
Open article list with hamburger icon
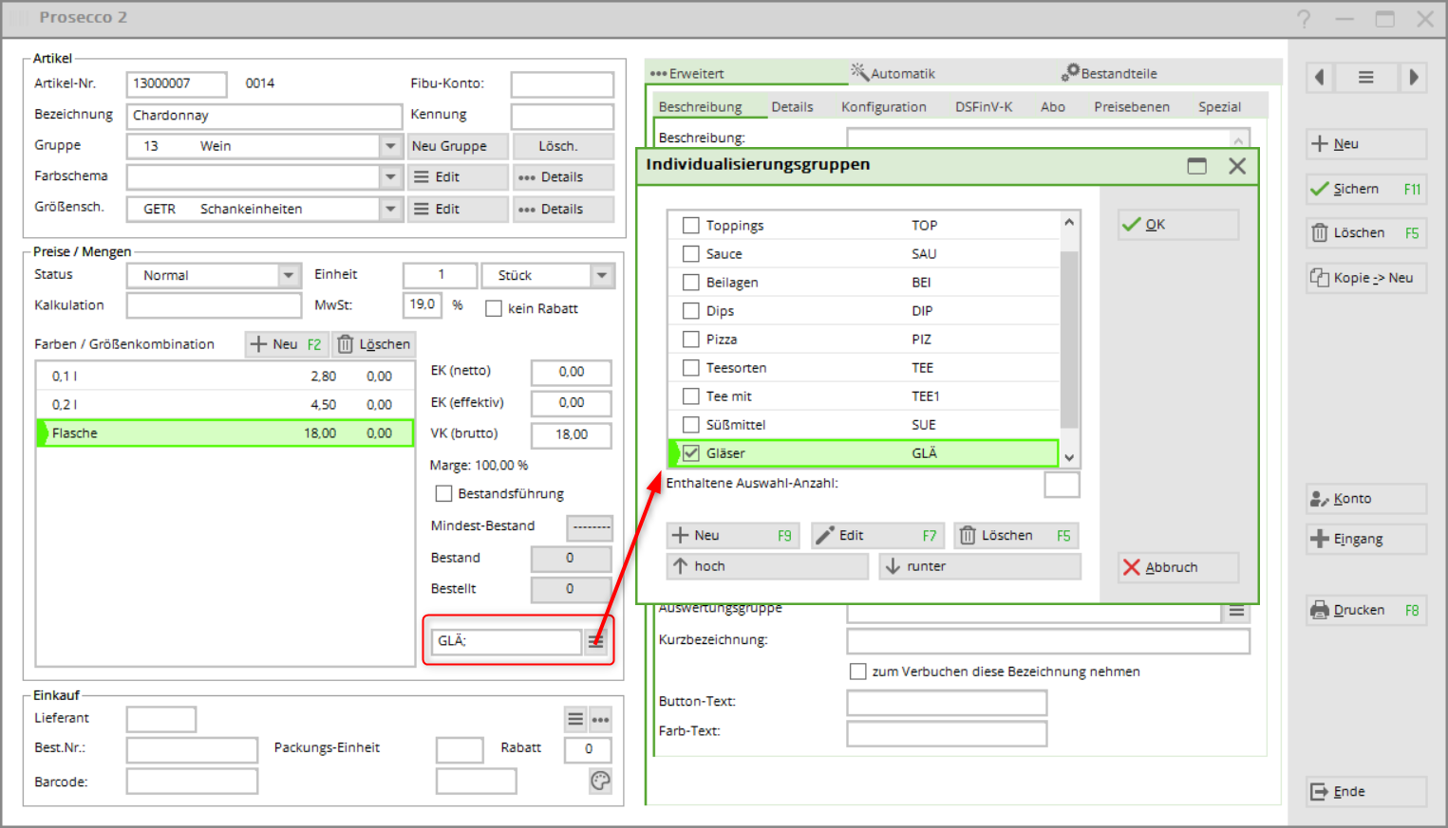tap(1365, 78)
